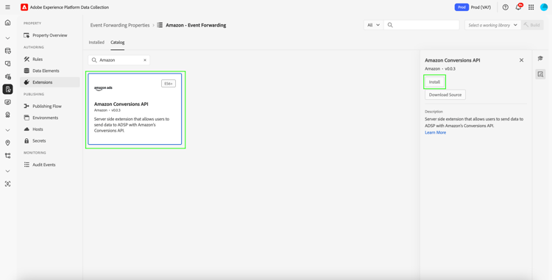Click the ribbon badge icon in left rail
552x280 pixels.
(x=8, y=115)
